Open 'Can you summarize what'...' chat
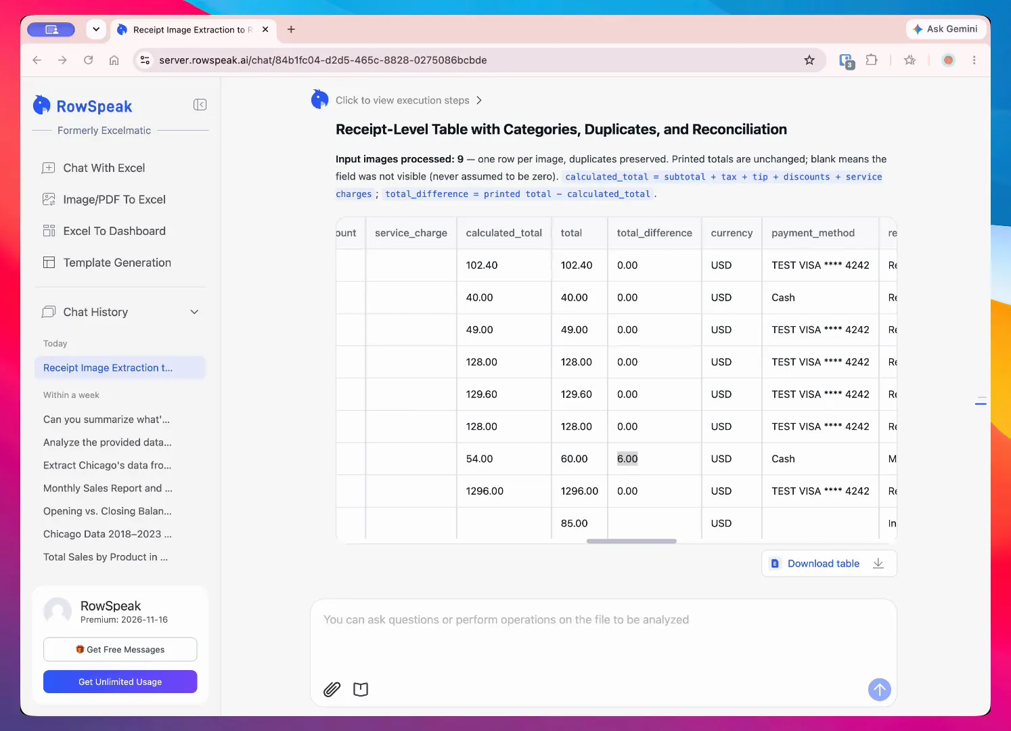The width and height of the screenshot is (1011, 731). pyautogui.click(x=106, y=420)
